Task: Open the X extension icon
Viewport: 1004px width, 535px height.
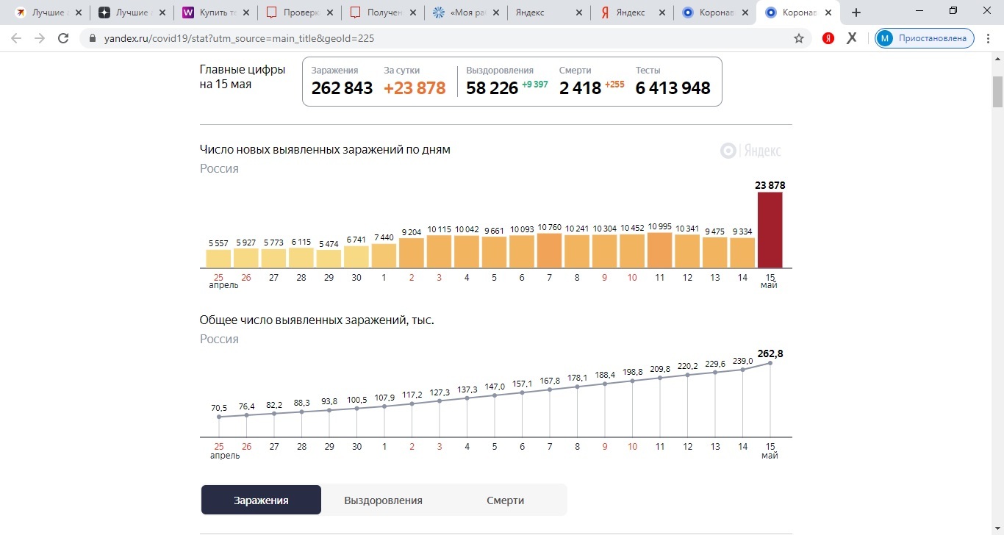Action: (x=852, y=38)
